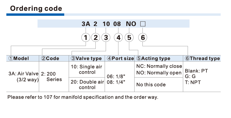The height and width of the screenshot is (118, 231).
Task: Click the Ordering code heading
Action: [36, 8]
